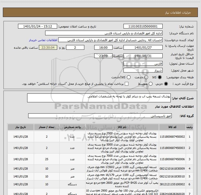Select the خدمت radio button
Screen dimensions: 201x195
[146, 77]
